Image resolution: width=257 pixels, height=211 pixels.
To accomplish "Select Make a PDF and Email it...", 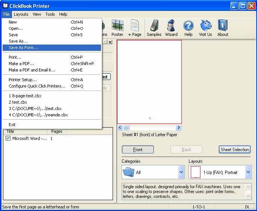I will [x=52, y=70].
